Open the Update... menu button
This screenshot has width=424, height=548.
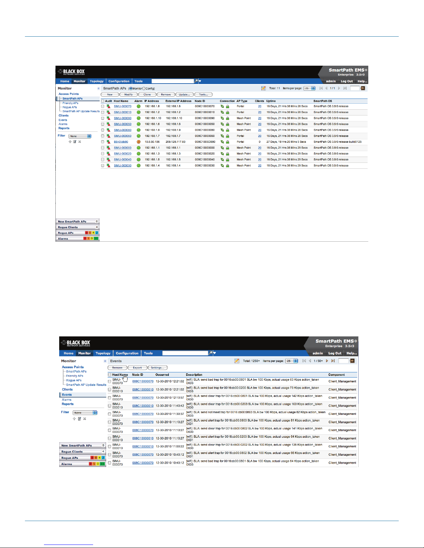tap(184, 94)
